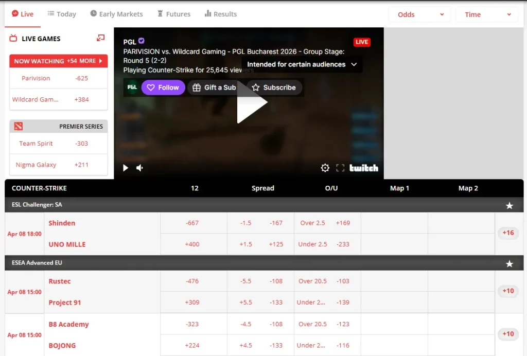The image size is (527, 356).
Task: Click the Subscribe button on the stream
Action: [x=274, y=87]
